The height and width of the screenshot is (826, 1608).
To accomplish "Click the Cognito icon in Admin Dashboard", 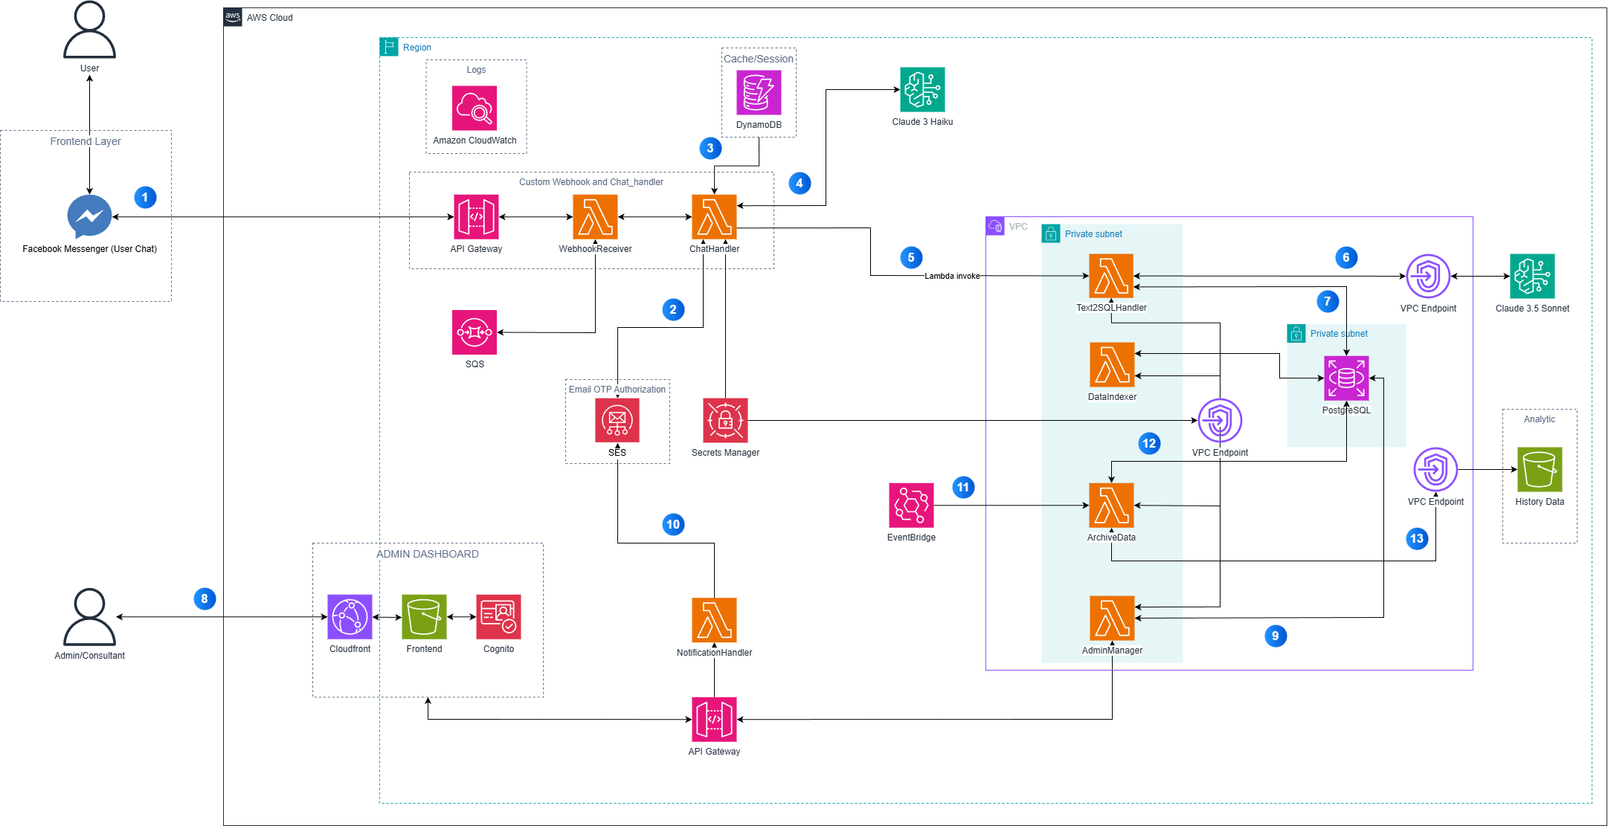I will [498, 616].
